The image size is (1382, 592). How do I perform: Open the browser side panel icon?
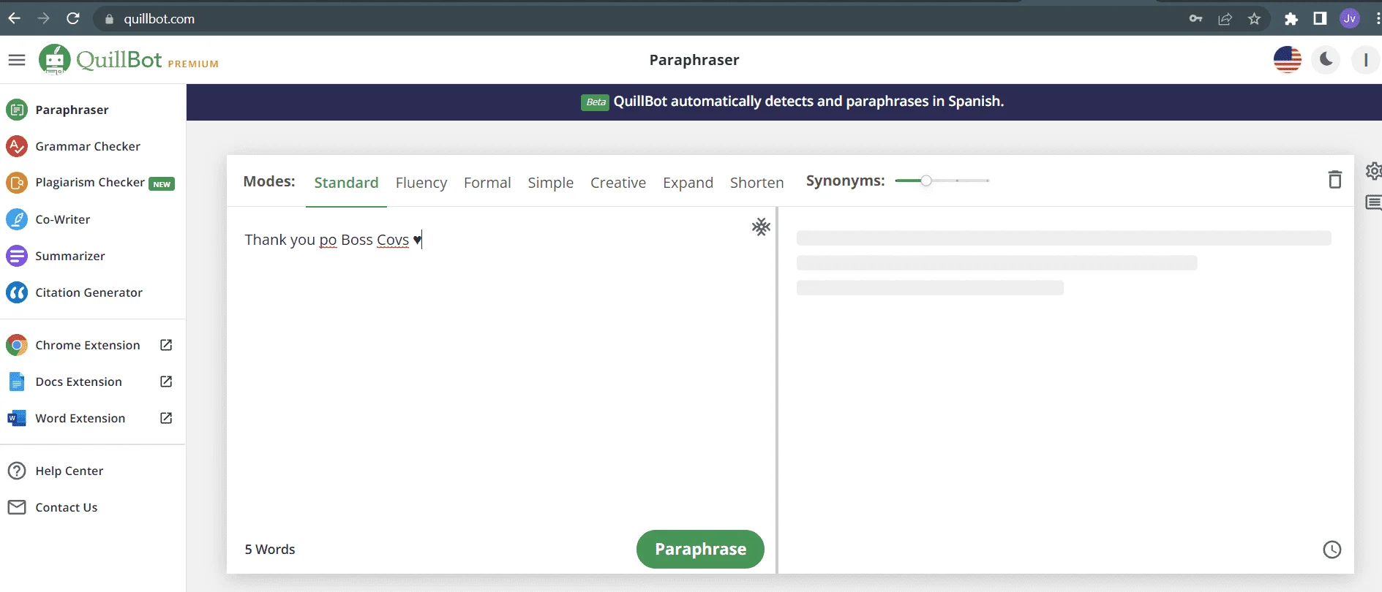point(1321,19)
